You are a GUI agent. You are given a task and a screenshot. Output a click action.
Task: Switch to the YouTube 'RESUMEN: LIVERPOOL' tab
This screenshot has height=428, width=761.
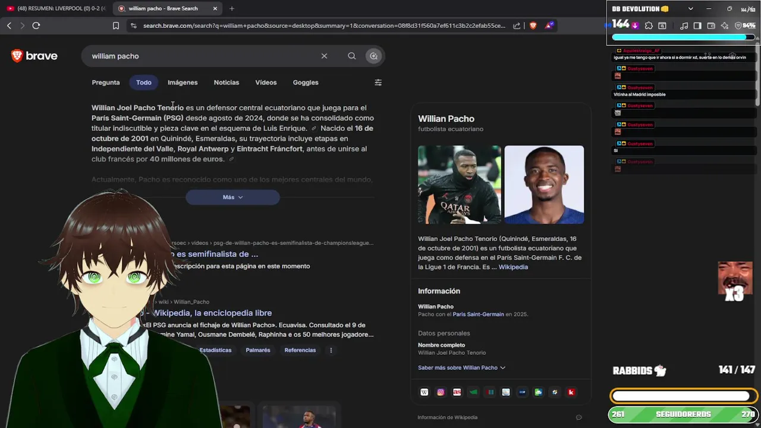pyautogui.click(x=56, y=8)
